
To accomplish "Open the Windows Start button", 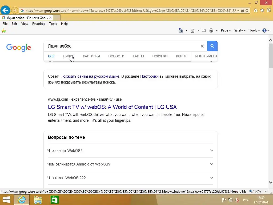I will pyautogui.click(x=7, y=200).
